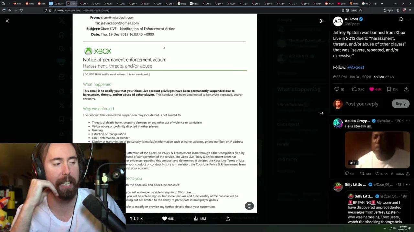
Task: Click the AF Post account name
Action: 351,19
